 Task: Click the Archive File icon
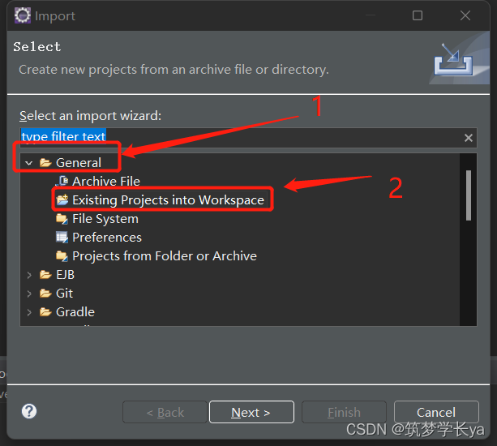tap(62, 182)
